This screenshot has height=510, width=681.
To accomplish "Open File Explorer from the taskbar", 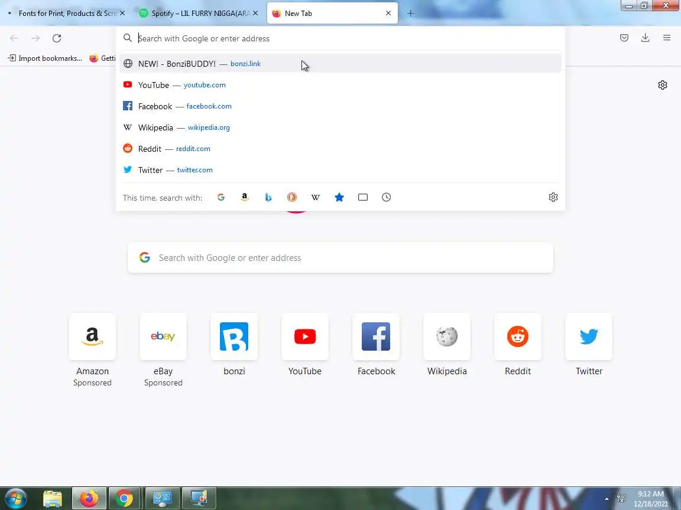I will coord(53,499).
